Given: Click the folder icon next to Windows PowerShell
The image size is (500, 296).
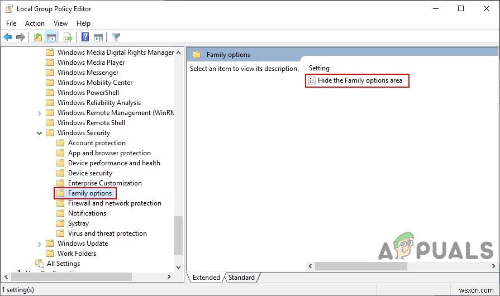Looking at the screenshot, I should 50,93.
